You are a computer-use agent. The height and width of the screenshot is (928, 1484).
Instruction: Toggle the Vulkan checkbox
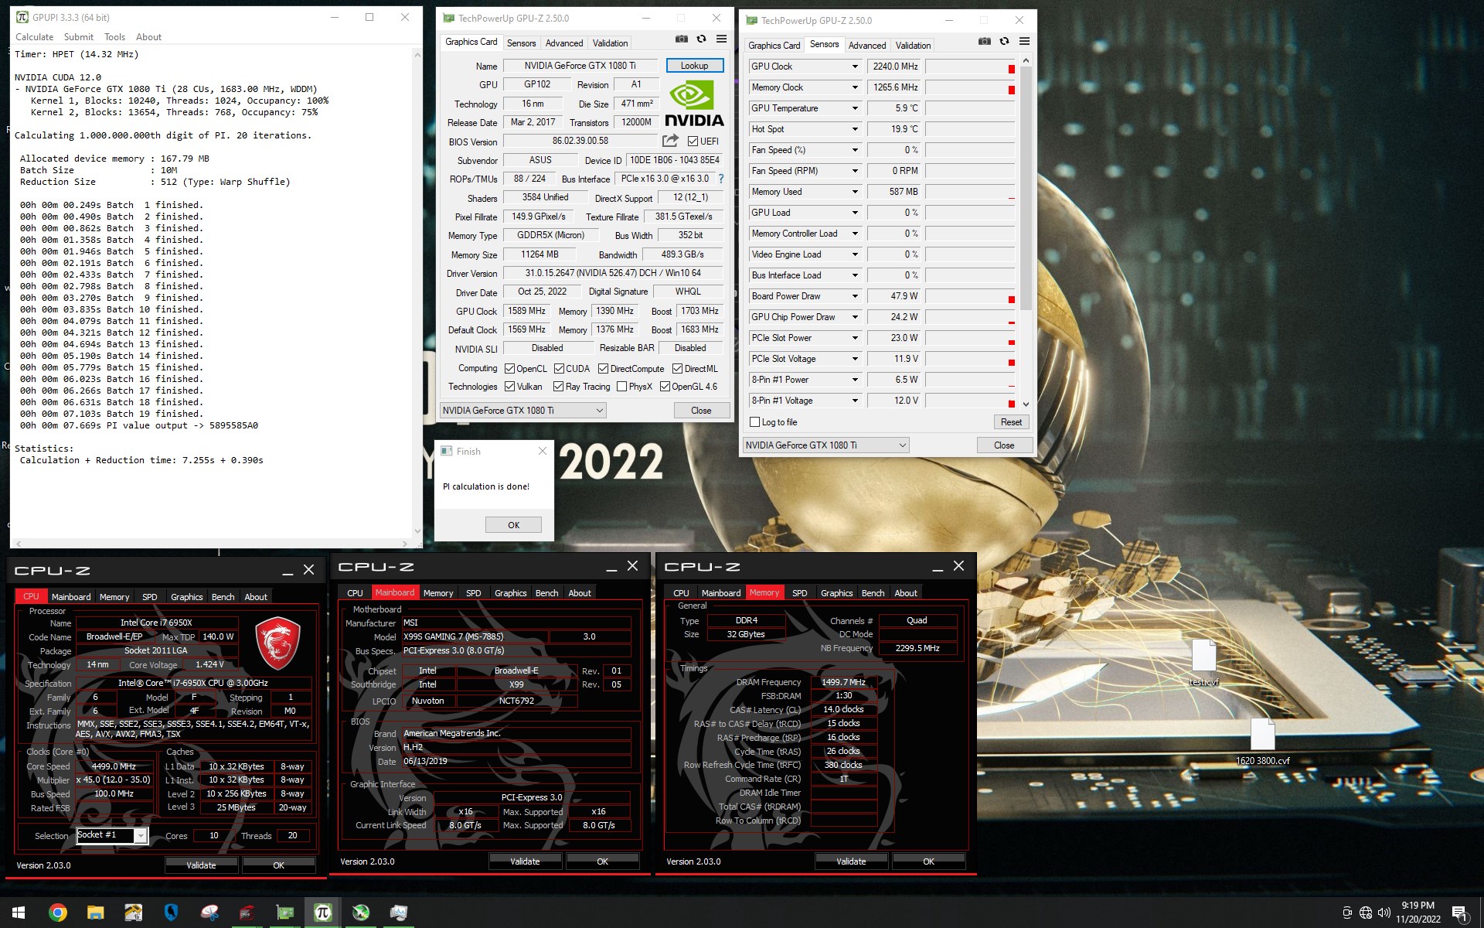pos(509,387)
